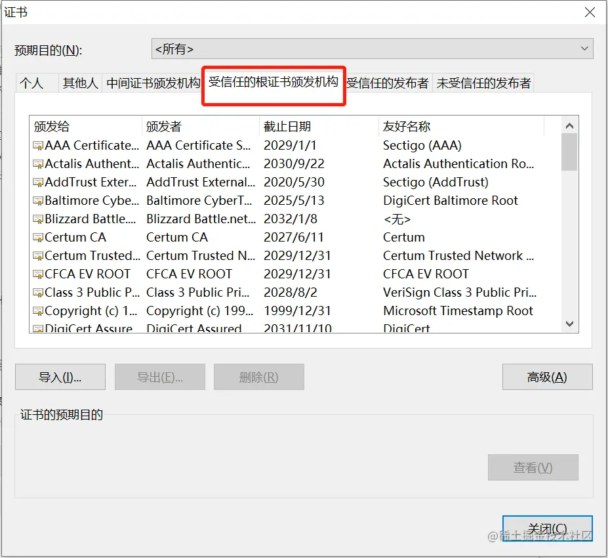Click expiry date 2029/1/1
Screen dimensions: 608x558
[x=290, y=146]
